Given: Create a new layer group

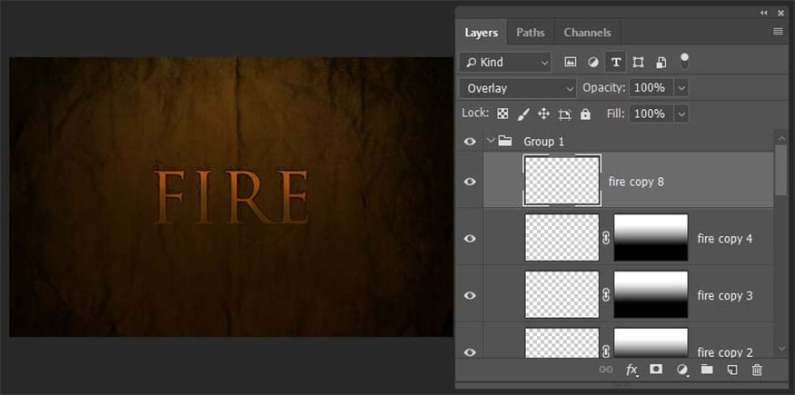Looking at the screenshot, I should tap(707, 370).
